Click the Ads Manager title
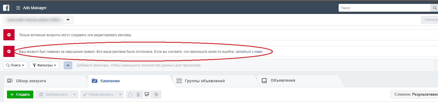The height and width of the screenshot is (102, 438). [35, 8]
